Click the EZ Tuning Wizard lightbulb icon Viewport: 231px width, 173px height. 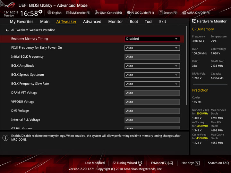pos(140,163)
